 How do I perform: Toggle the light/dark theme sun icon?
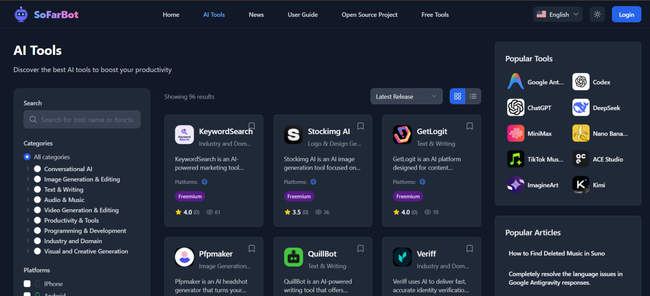[597, 14]
